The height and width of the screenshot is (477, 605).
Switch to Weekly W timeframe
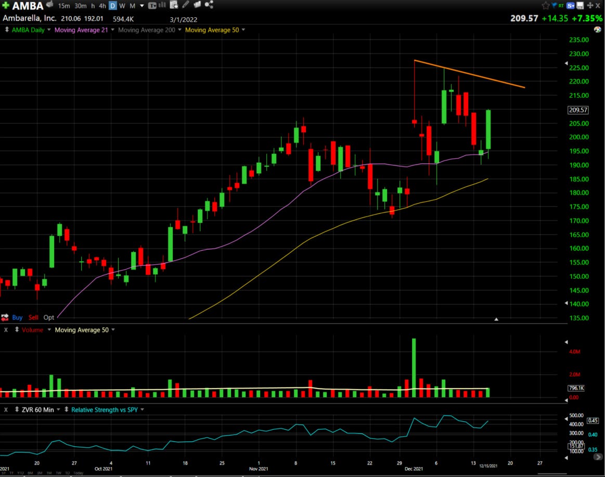tap(122, 6)
